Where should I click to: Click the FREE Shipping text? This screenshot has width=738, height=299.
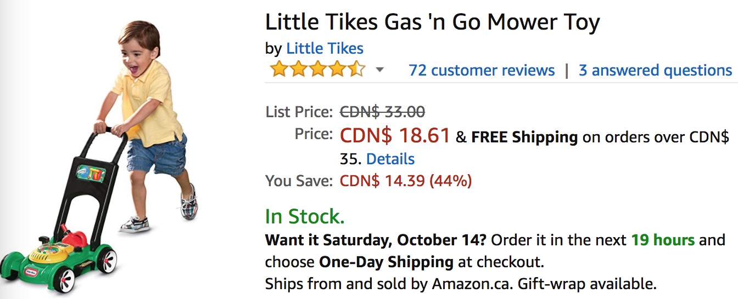pos(524,137)
